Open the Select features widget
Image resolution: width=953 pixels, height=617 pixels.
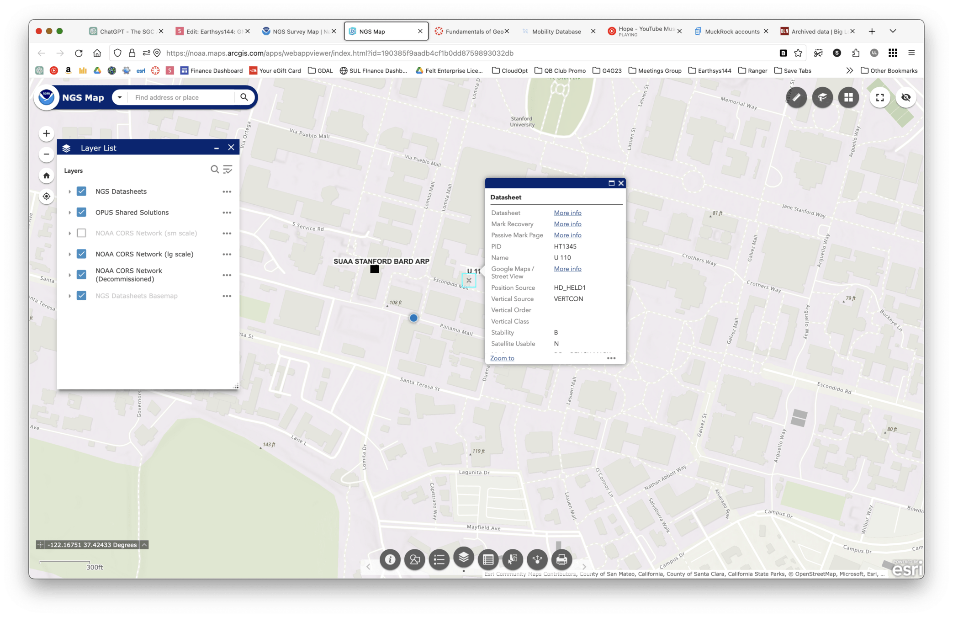[513, 559]
